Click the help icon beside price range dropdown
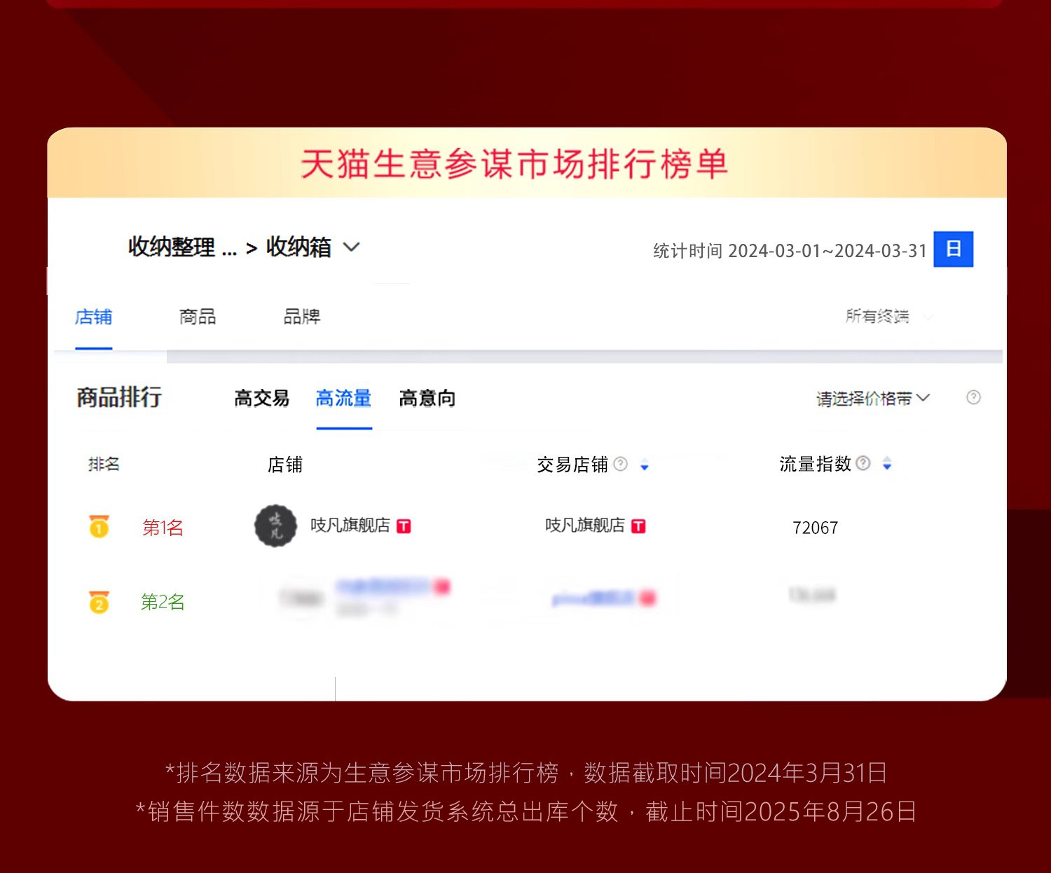Viewport: 1051px width, 873px height. pyautogui.click(x=973, y=397)
